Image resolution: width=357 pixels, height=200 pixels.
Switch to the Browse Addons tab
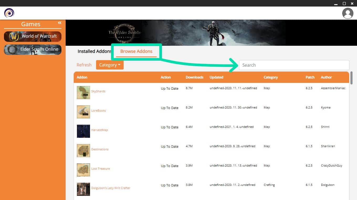136,51
